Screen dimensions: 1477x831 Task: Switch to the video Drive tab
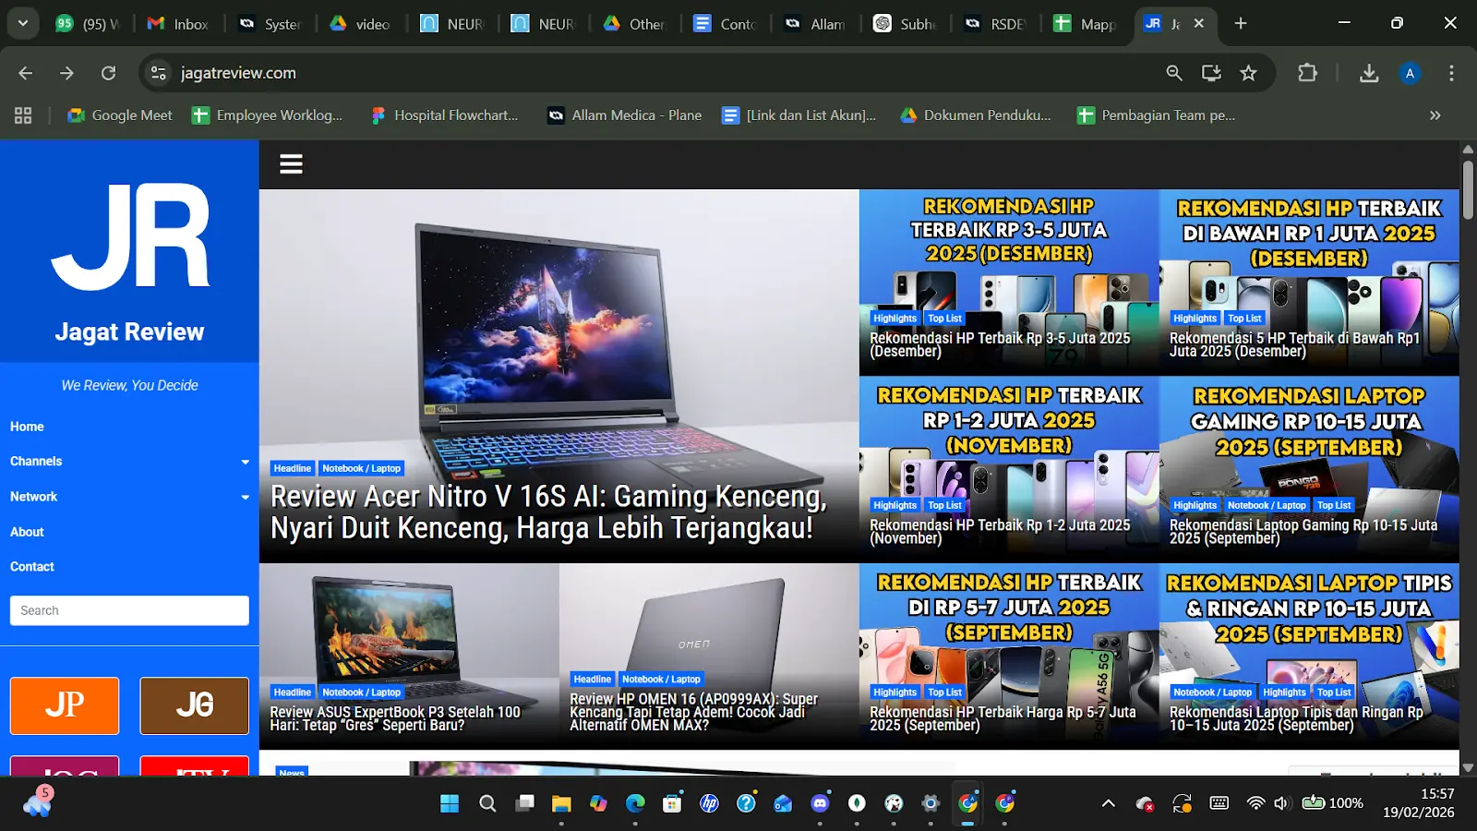coord(361,24)
